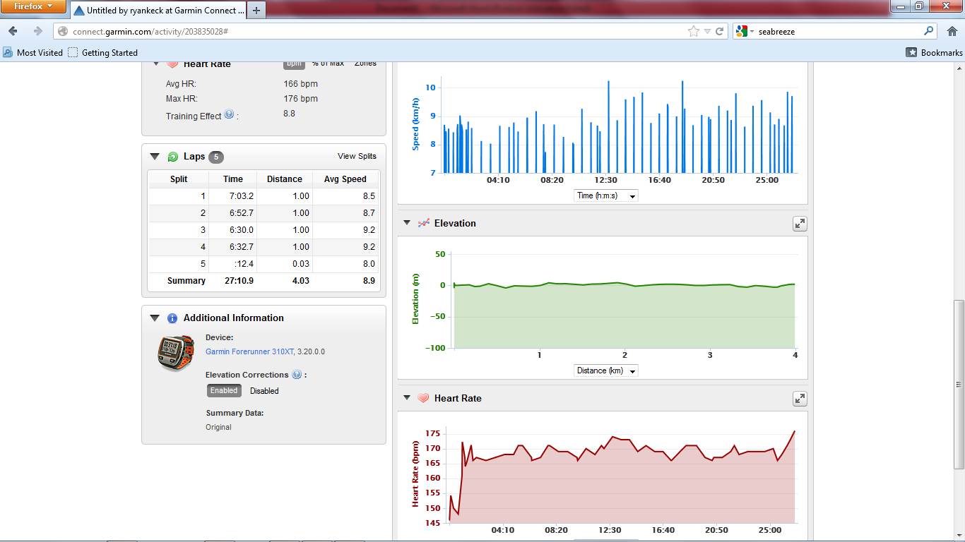Collapse the Laps panel
Image resolution: width=965 pixels, height=542 pixels.
pos(155,157)
